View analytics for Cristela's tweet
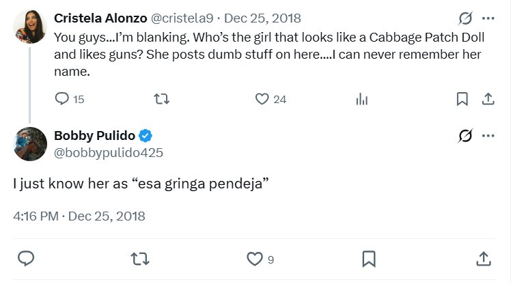 361,99
